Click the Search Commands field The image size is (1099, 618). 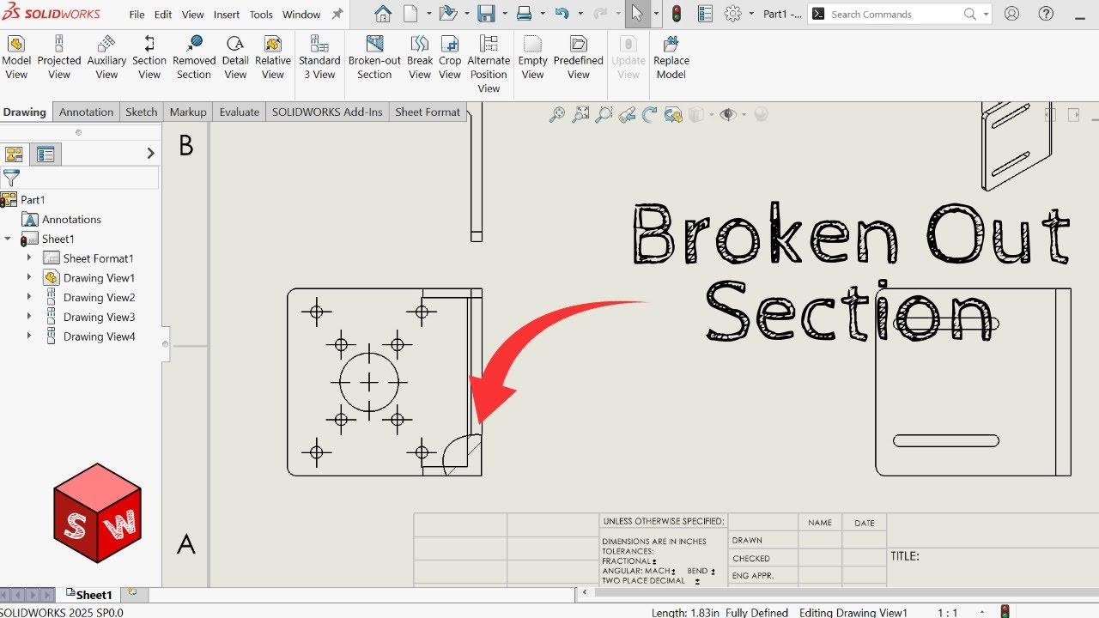[x=900, y=14]
